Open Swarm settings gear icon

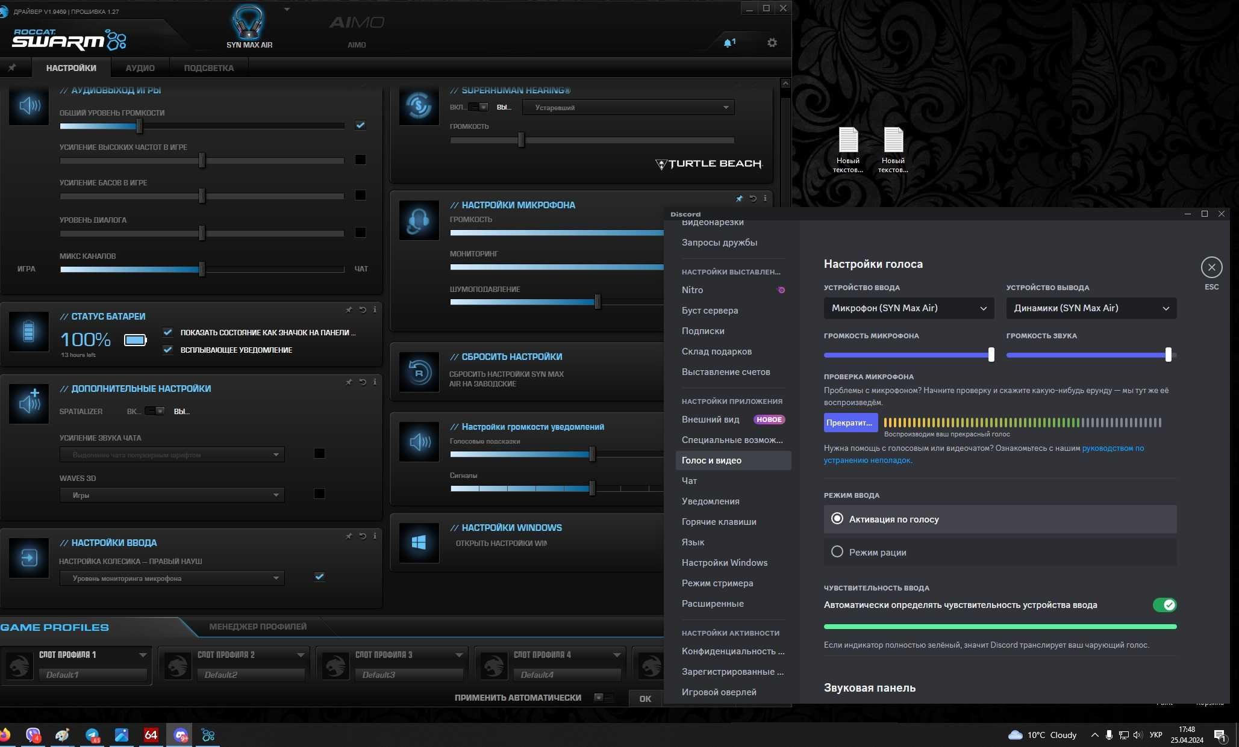point(772,43)
